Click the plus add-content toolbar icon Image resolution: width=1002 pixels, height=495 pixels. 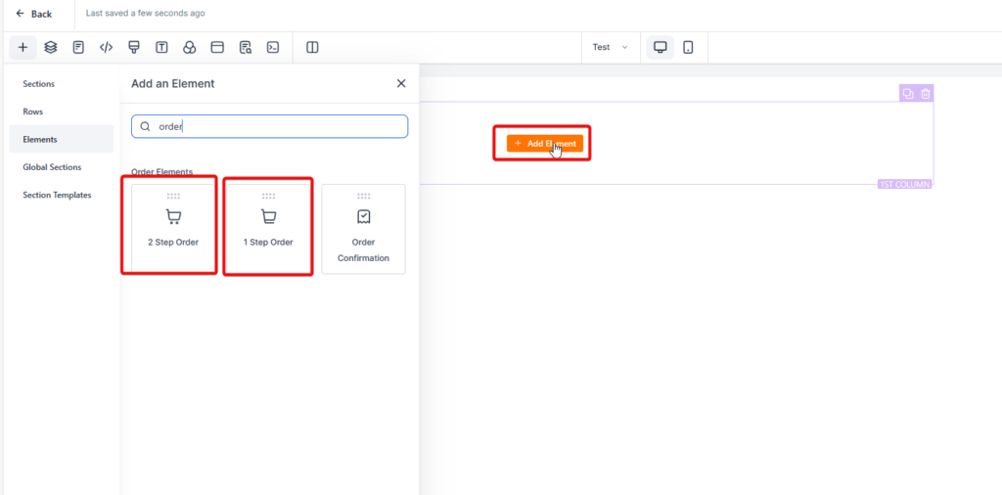coord(23,47)
